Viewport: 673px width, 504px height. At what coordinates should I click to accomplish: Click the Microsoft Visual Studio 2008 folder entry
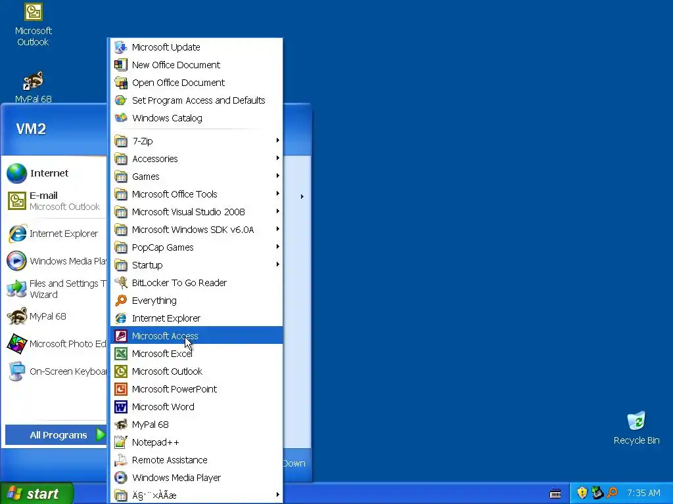(197, 212)
